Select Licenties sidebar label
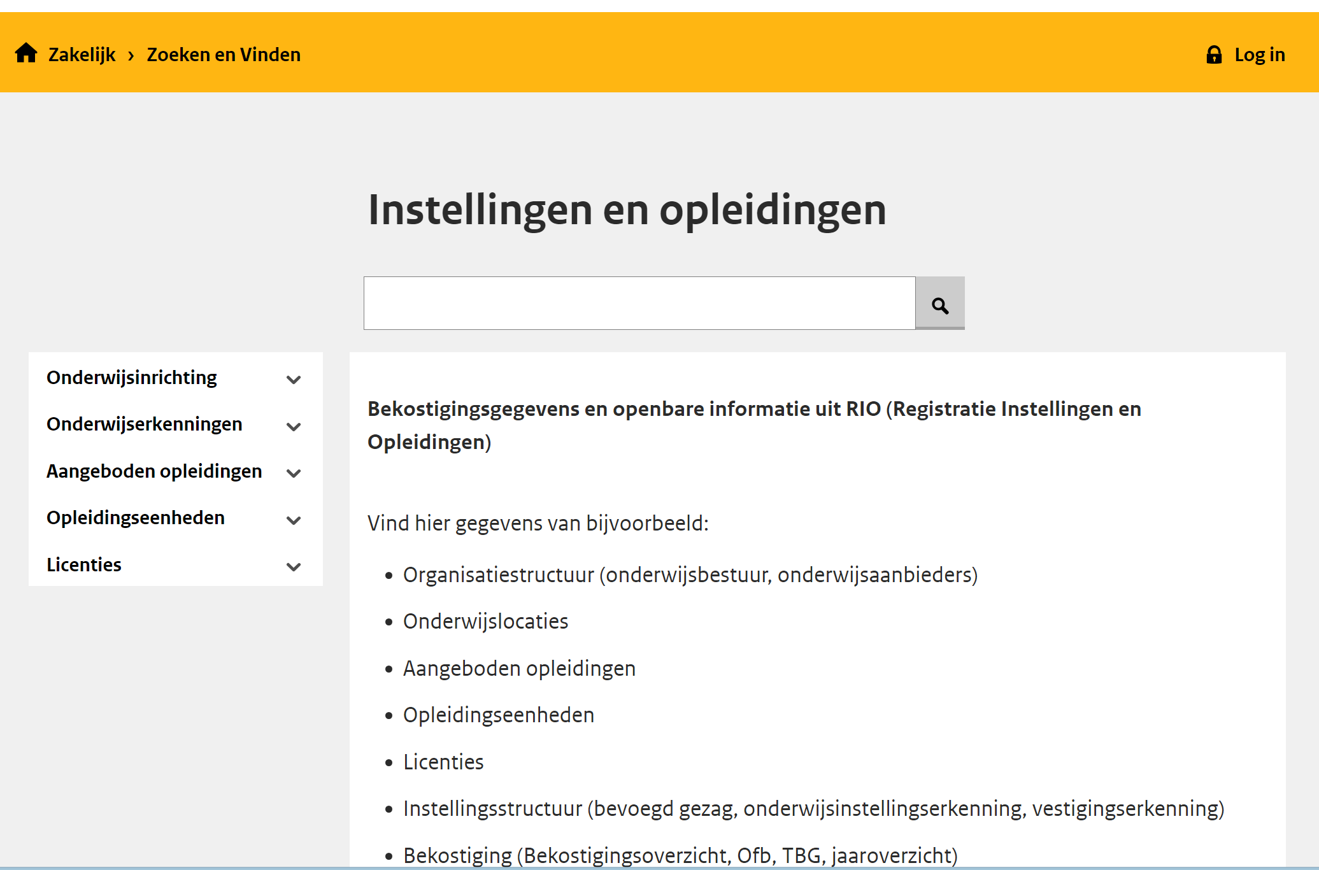Viewport: 1319px width, 870px height. [x=84, y=565]
